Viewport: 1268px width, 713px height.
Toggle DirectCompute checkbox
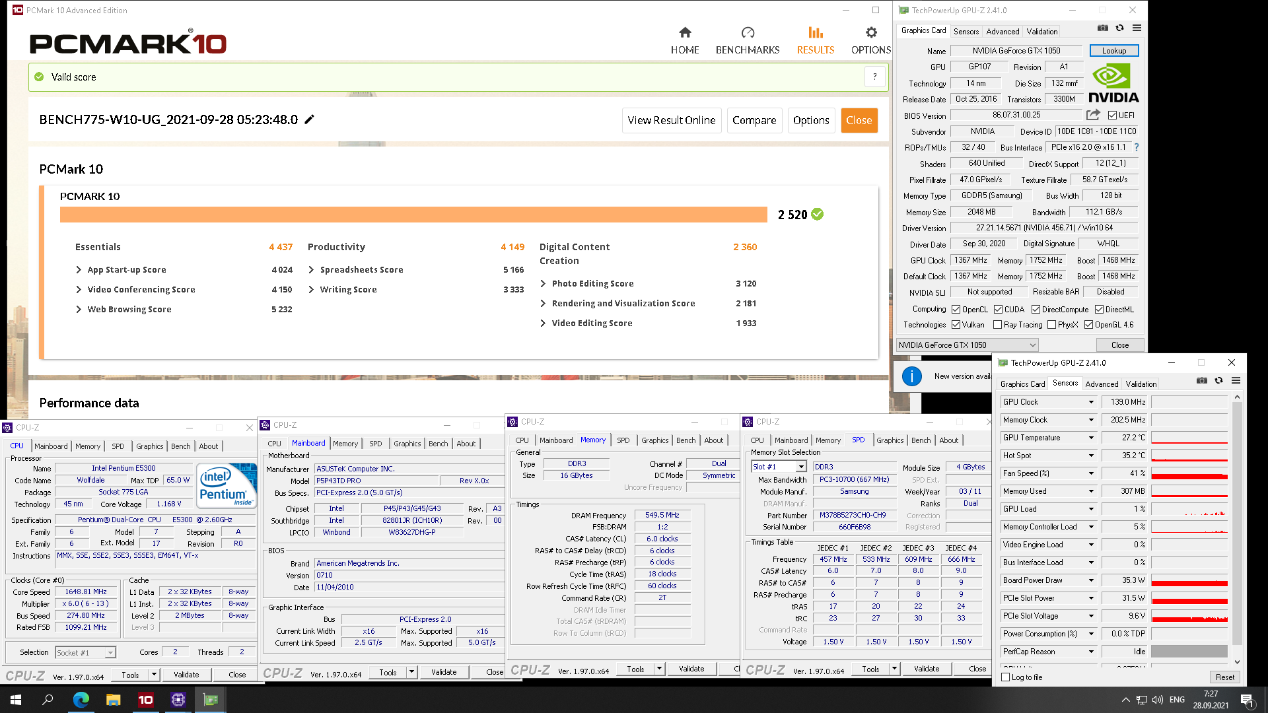click(1036, 310)
